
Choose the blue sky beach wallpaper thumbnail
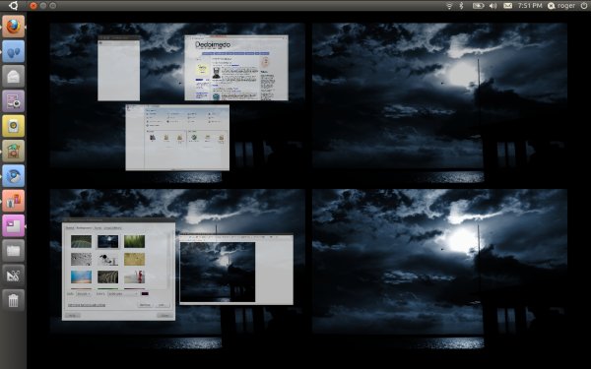click(x=81, y=277)
